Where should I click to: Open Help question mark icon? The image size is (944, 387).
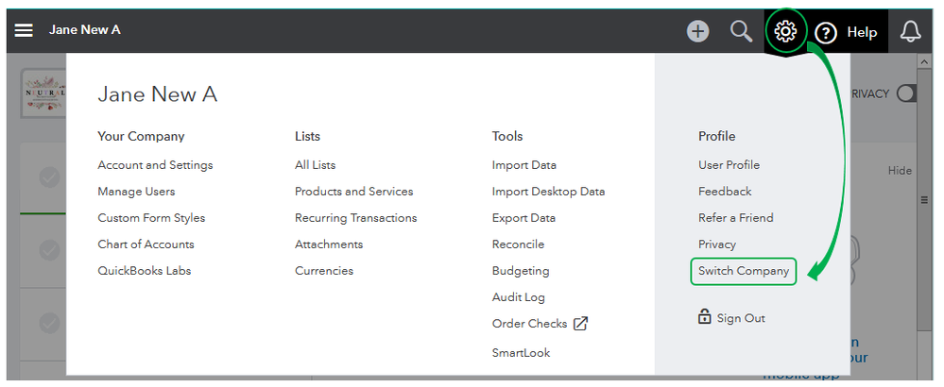(x=827, y=32)
